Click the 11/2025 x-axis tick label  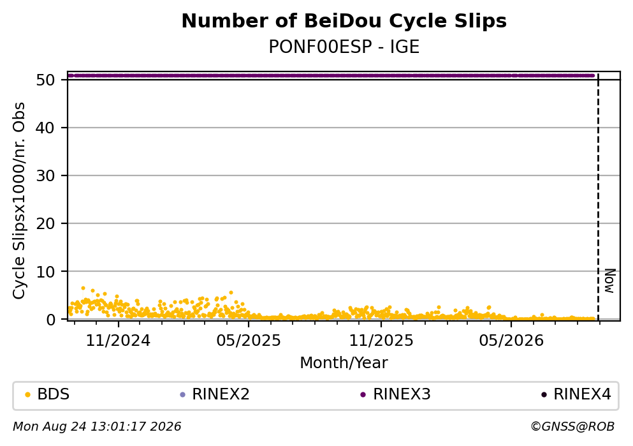[381, 341]
